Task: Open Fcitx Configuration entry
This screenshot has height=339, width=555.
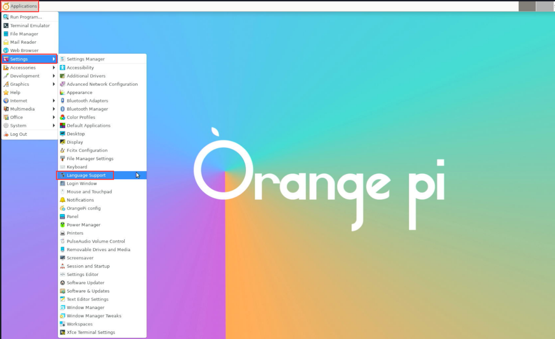Action: pyautogui.click(x=102, y=151)
